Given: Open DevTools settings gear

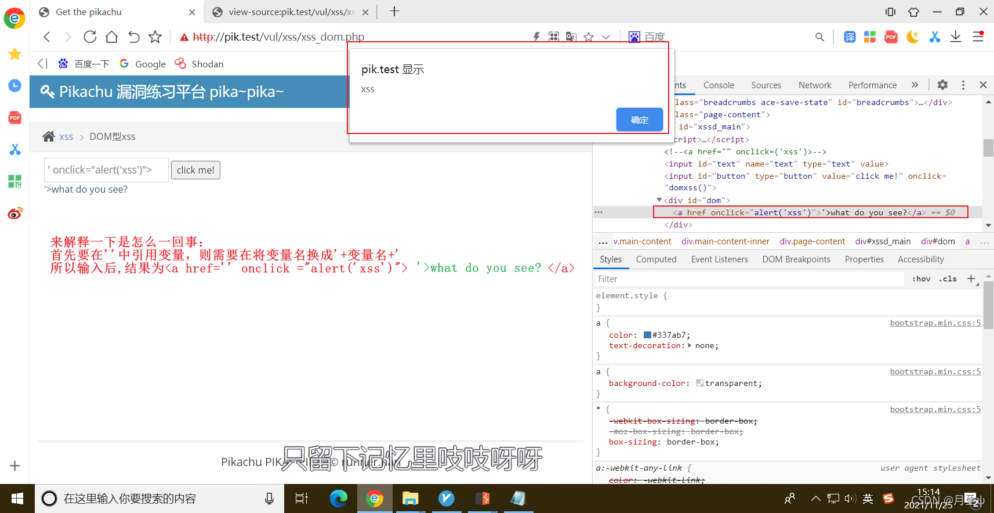Looking at the screenshot, I should click(942, 85).
